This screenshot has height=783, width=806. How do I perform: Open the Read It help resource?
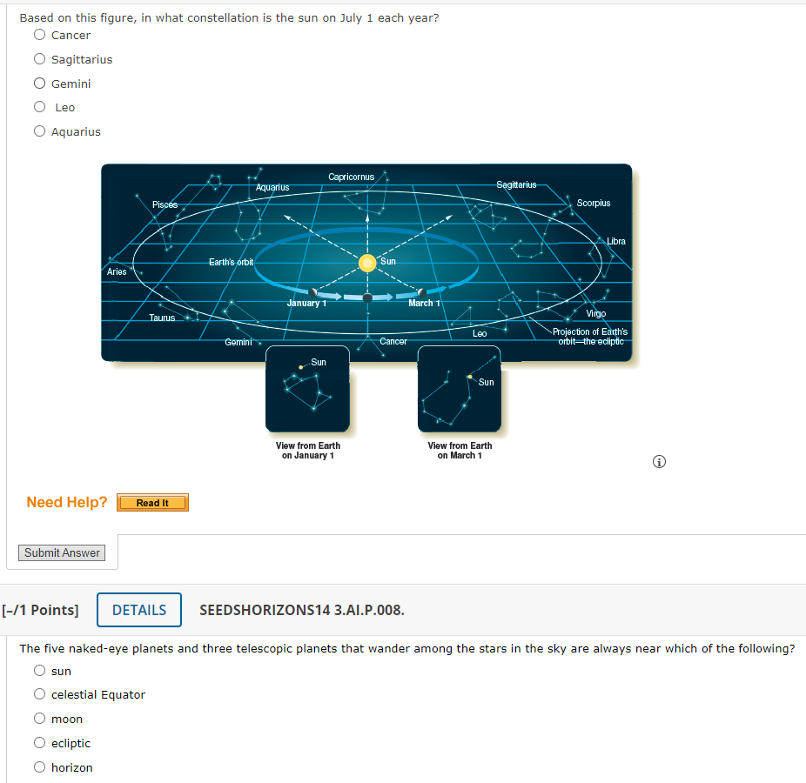pos(152,503)
